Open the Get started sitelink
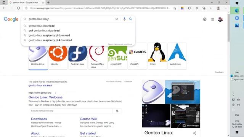The width and height of the screenshot is (244, 137). pos(88,133)
